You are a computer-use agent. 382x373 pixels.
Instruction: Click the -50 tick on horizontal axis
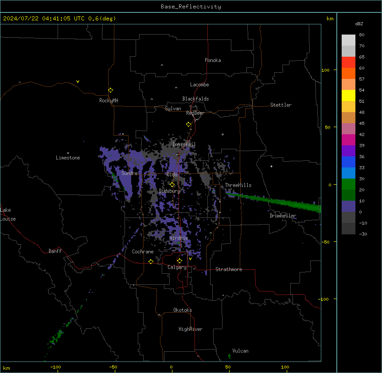click(113, 367)
